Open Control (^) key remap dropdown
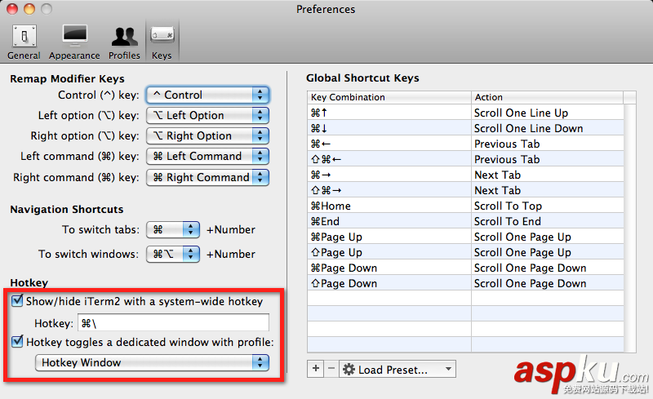Viewport: 653px width, 399px height. (x=208, y=95)
